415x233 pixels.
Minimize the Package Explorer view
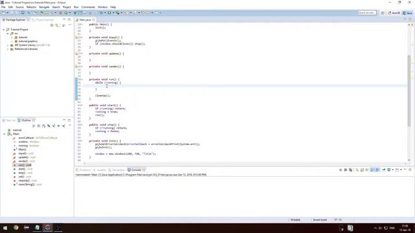tap(64, 19)
